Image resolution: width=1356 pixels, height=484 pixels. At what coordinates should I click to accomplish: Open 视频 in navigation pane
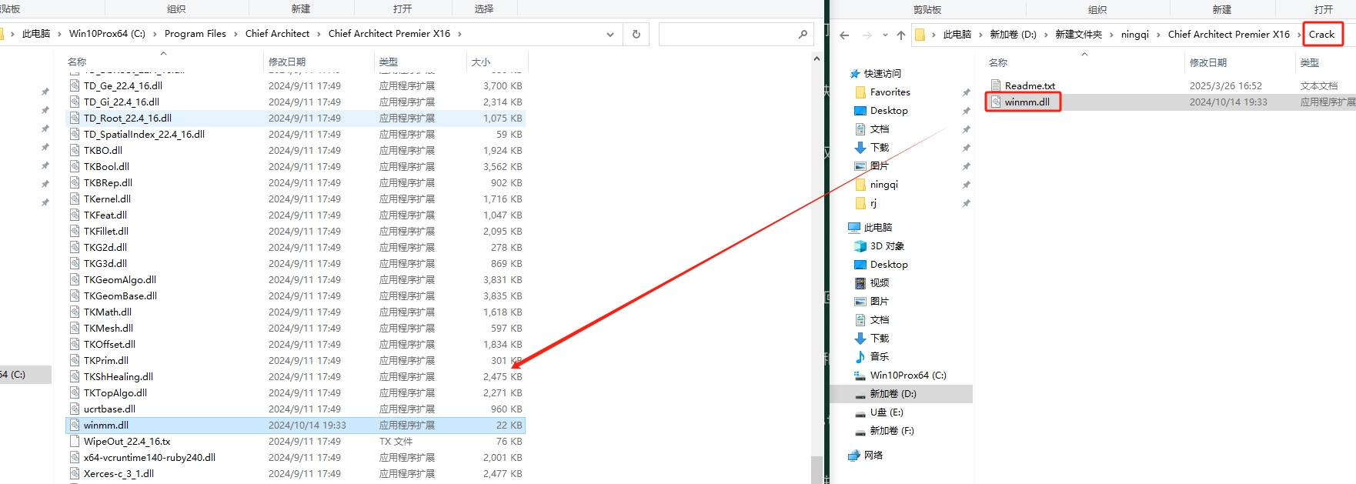(872, 283)
